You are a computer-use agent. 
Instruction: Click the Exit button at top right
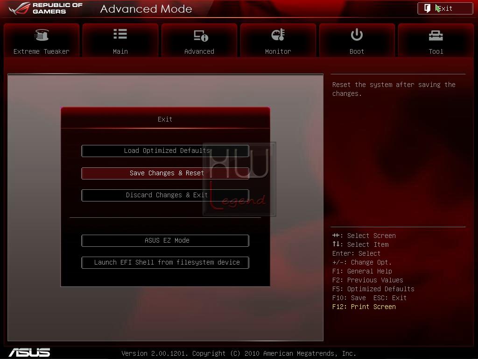click(445, 8)
